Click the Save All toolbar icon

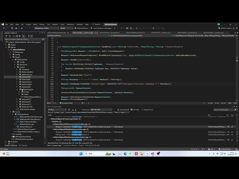point(22,28)
